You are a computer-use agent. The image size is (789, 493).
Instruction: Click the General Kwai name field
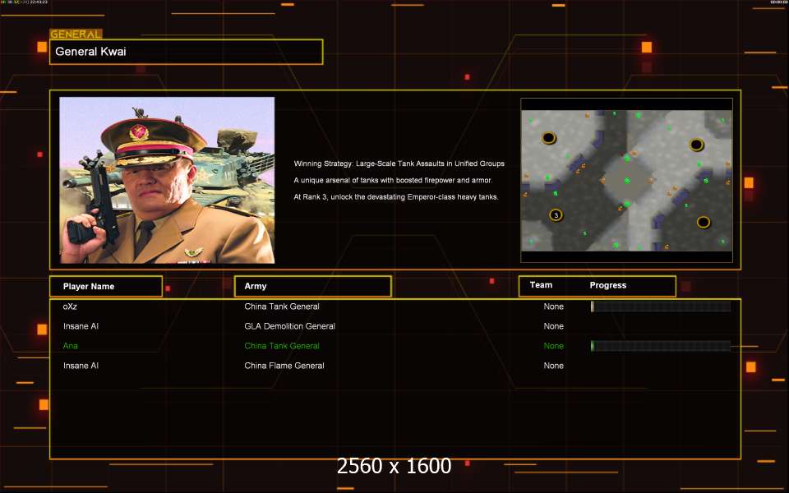click(x=187, y=52)
